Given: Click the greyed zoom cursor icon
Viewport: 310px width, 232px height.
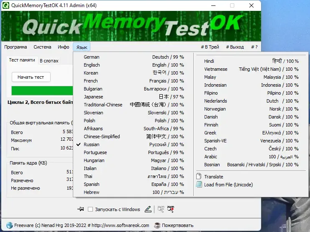Looking at the screenshot, I should pyautogui.click(x=161, y=209).
